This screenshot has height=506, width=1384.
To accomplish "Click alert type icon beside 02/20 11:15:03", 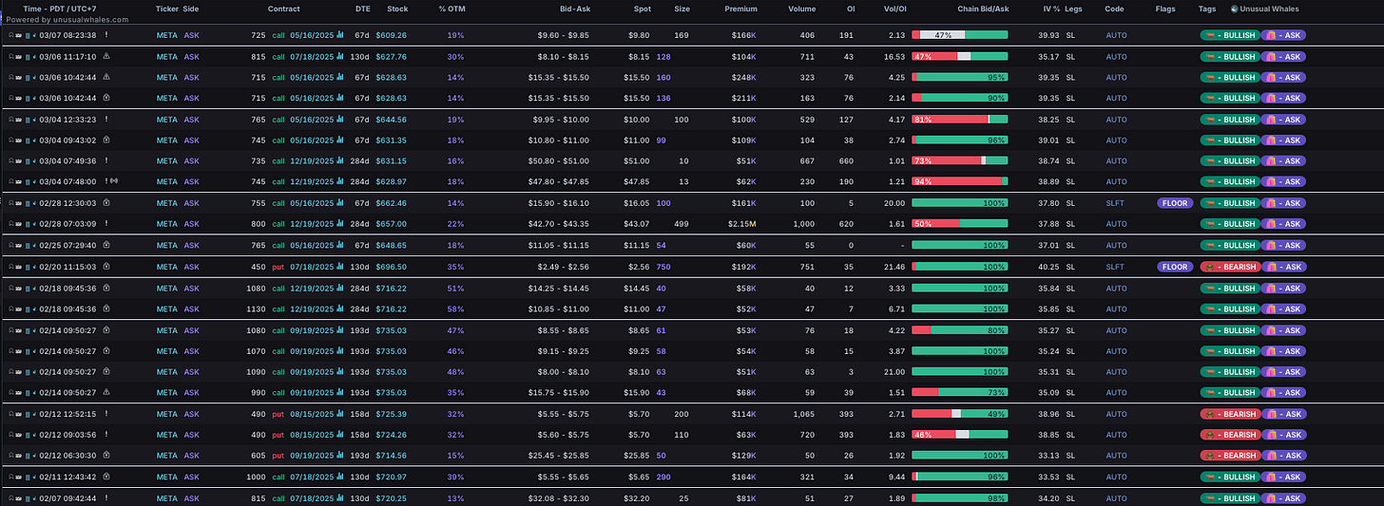I will 106,267.
